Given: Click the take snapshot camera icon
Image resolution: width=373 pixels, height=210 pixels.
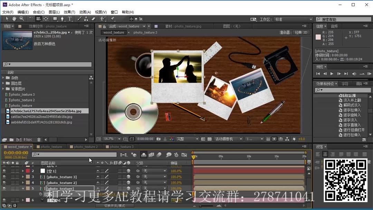Looking at the screenshot, I should (x=159, y=139).
